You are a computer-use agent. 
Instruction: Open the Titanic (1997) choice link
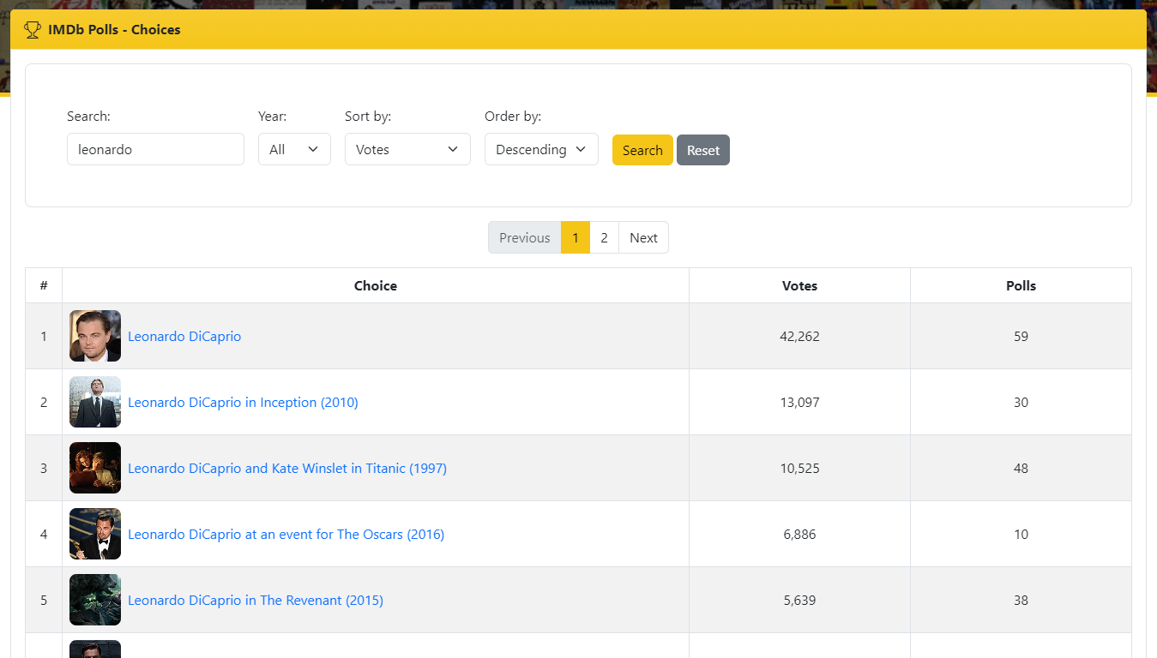tap(287, 469)
